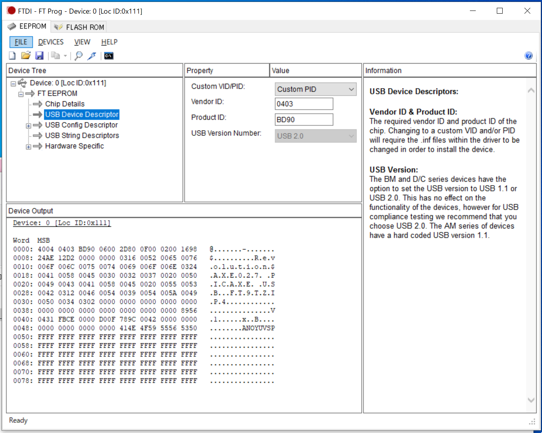Click hex row 0078: of FFFF values
Viewport: 542px width, 433px height.
tap(144, 381)
